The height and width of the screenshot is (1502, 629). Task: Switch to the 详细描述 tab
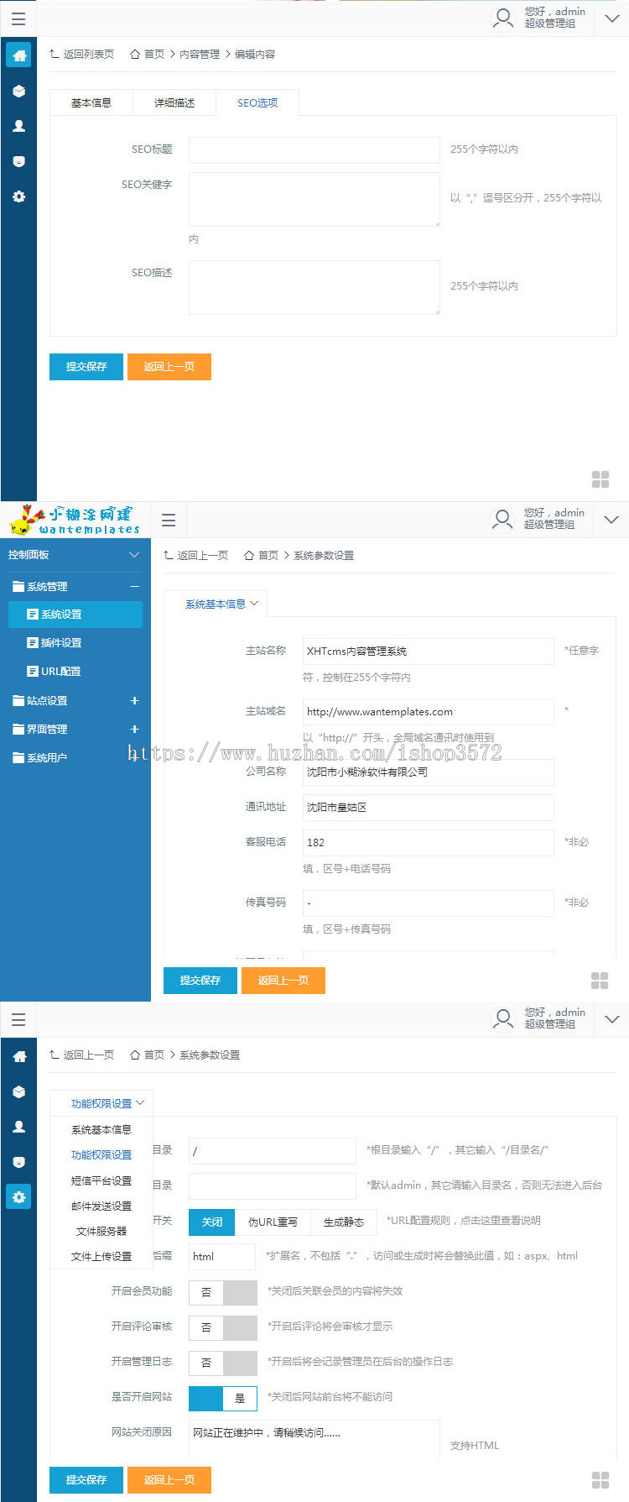(x=174, y=102)
